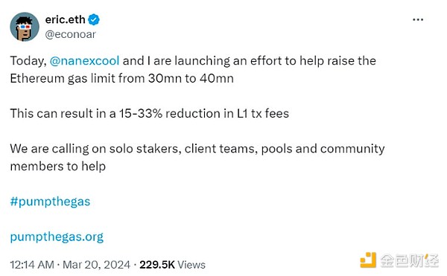
Task: Click the '15-33% reduction in L1 tx fees' sentence
Action: point(204,113)
